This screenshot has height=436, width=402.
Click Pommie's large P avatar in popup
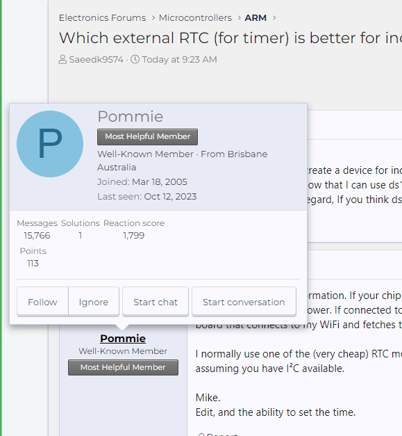(50, 144)
